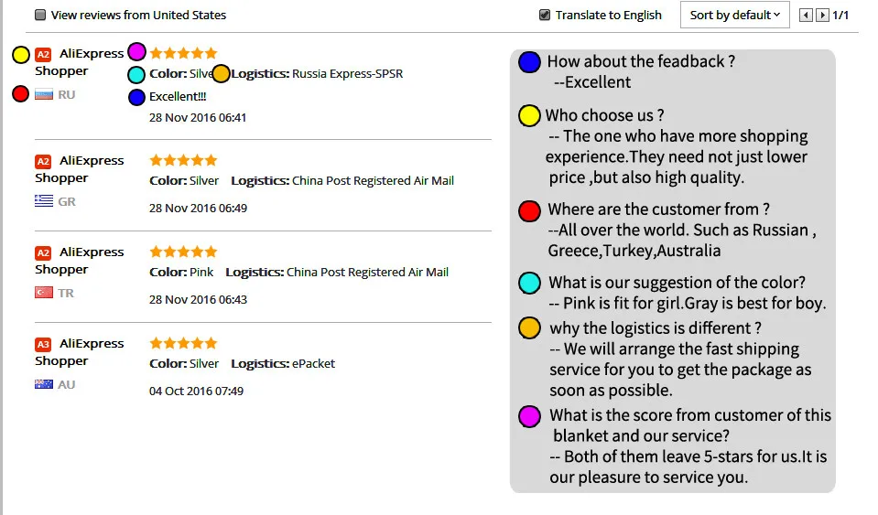878x515 pixels.
Task: Click the orange dot beside Logistics label
Action: [x=221, y=74]
